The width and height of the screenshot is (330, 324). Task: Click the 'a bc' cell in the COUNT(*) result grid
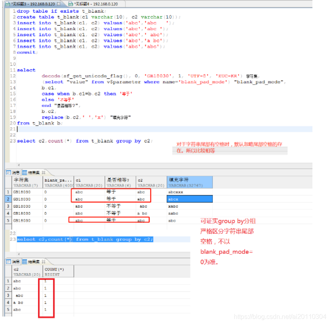(x=27, y=303)
